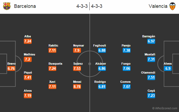The width and height of the screenshot is (179, 112).
Task: Select Messi's 8.78 rating badge
Action: 77,87
